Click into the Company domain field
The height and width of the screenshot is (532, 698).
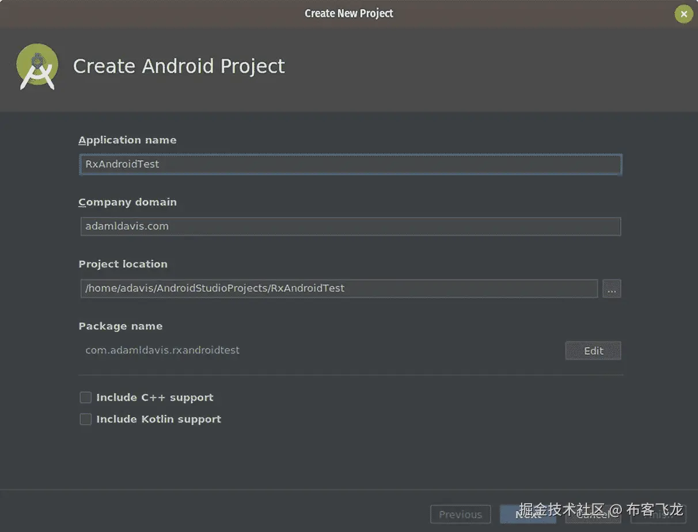[350, 227]
